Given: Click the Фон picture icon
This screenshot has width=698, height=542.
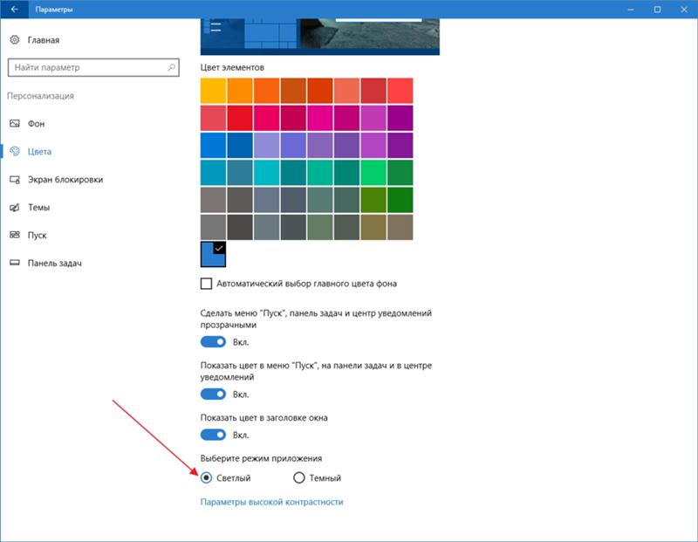Looking at the screenshot, I should [x=15, y=123].
